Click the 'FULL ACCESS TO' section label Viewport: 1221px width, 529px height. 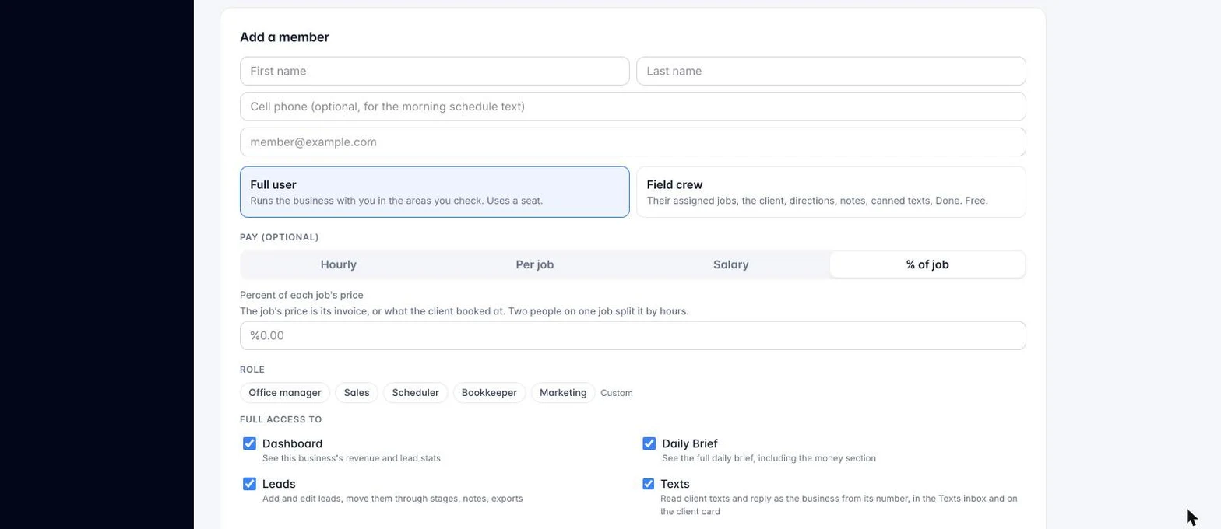pyautogui.click(x=281, y=419)
